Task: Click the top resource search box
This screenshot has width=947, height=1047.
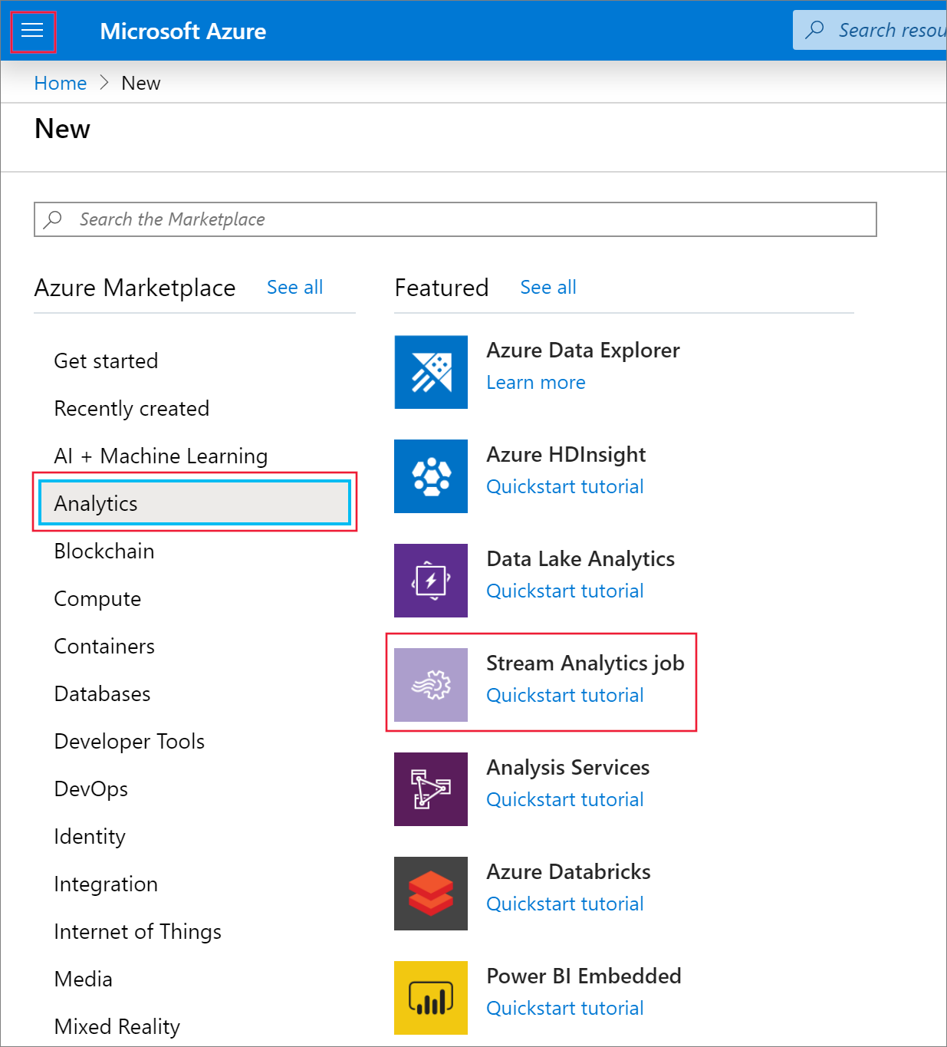Action: click(882, 31)
